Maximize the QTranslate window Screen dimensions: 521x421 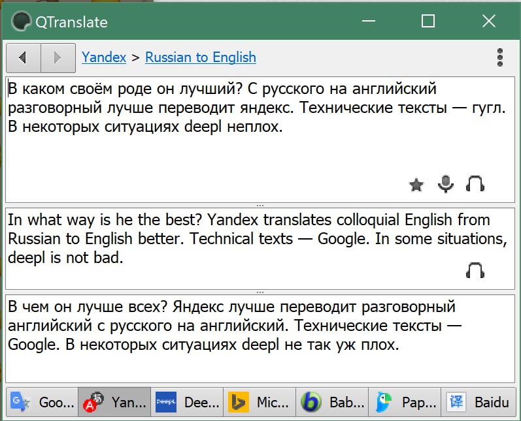[428, 22]
